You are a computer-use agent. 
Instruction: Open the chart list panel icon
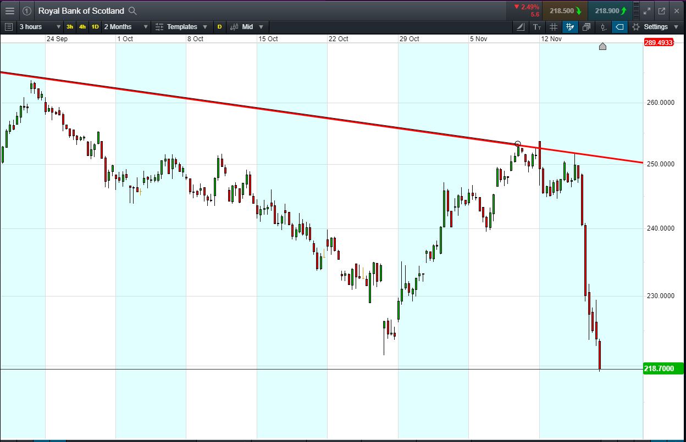pyautogui.click(x=8, y=26)
